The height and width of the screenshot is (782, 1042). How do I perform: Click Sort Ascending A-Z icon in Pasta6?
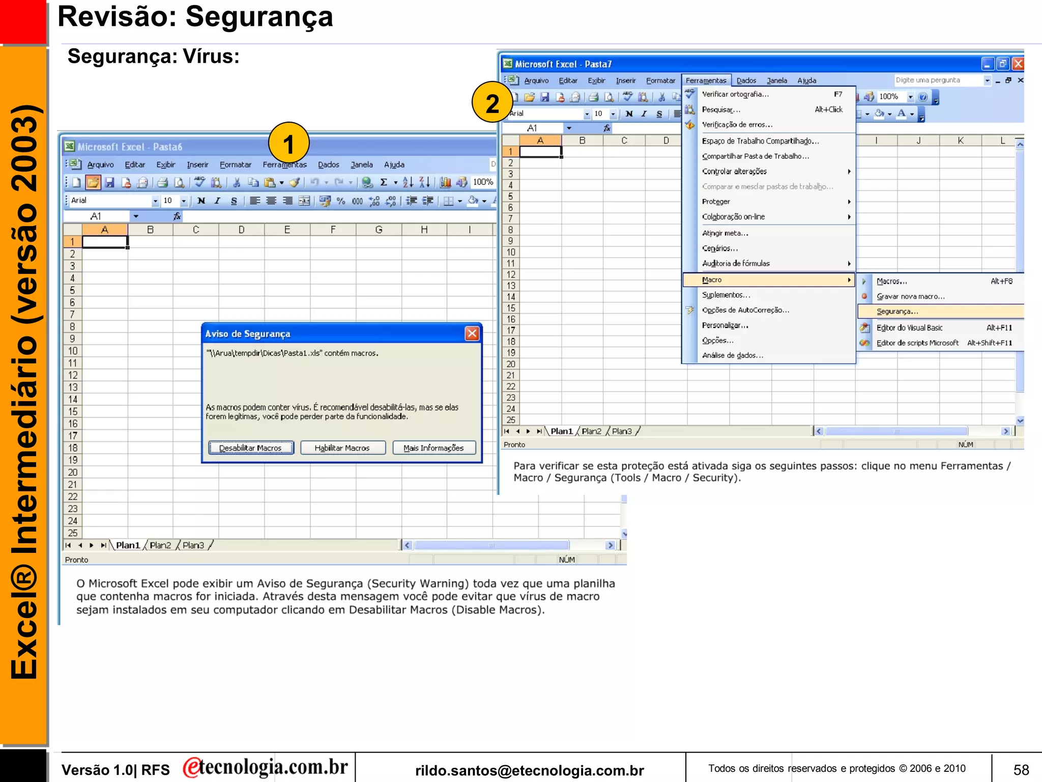point(408,182)
